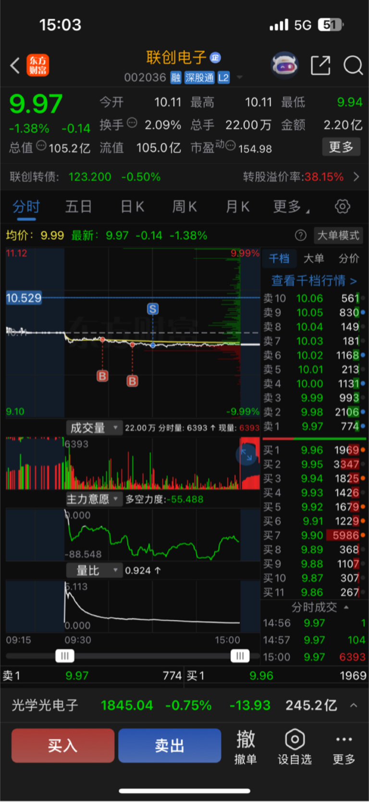Switch to 分时 chart tab

click(x=26, y=207)
